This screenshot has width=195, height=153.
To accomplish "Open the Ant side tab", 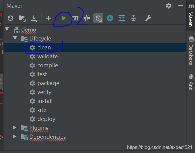I will [x=191, y=82].
